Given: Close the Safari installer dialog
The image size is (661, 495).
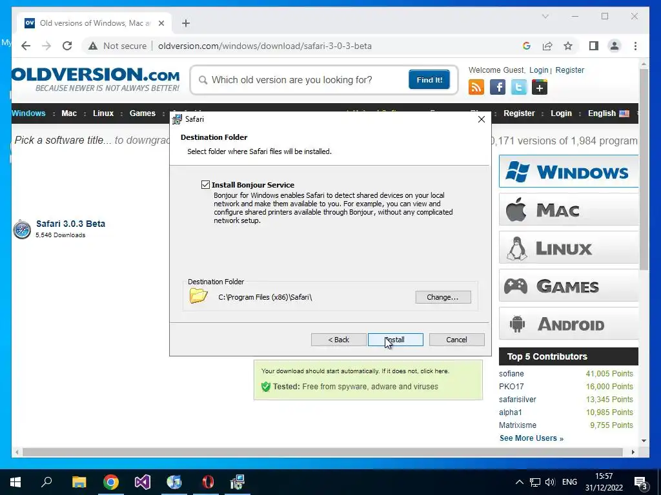Looking at the screenshot, I should (482, 119).
